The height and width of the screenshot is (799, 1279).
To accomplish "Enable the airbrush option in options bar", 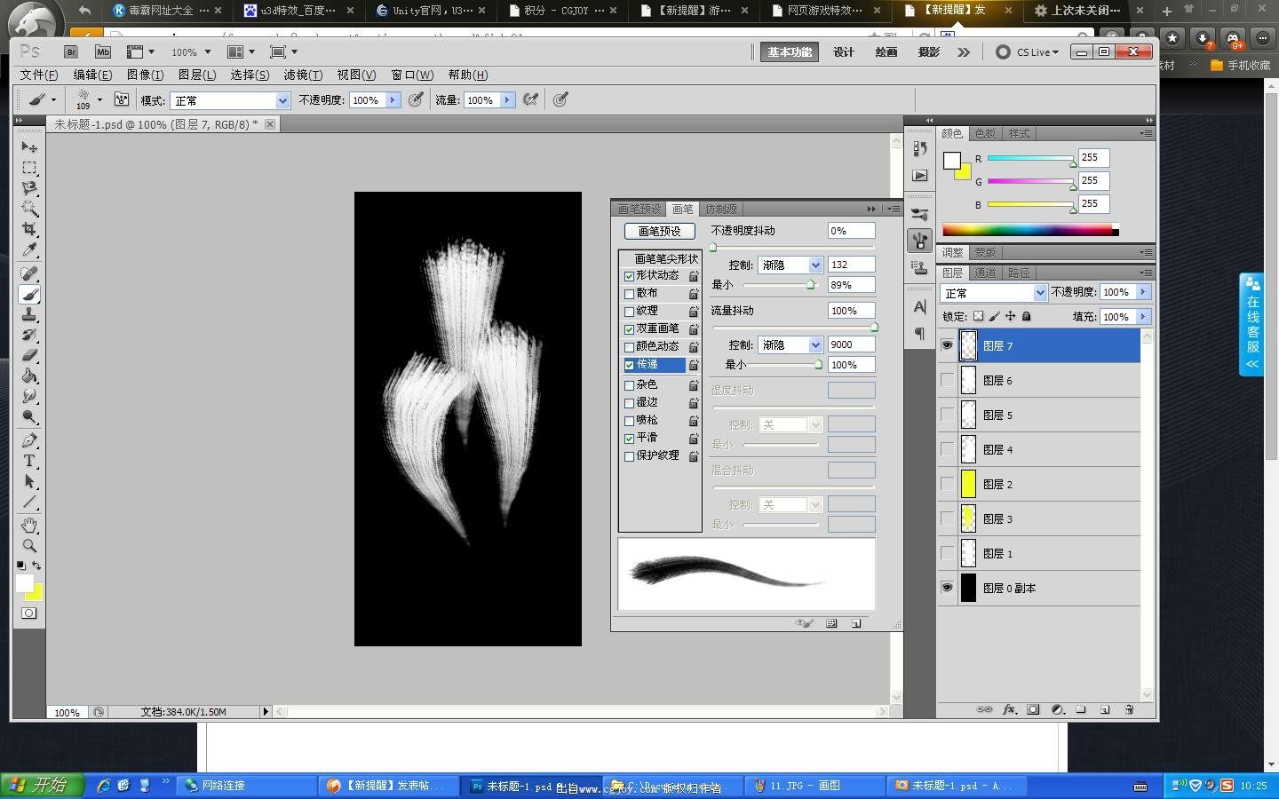I will click(x=530, y=99).
